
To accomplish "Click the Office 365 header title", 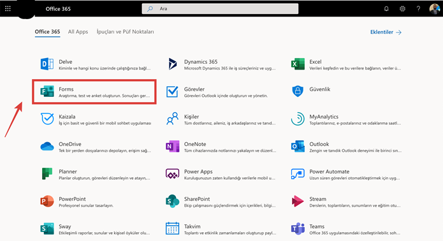I will pyautogui.click(x=58, y=9).
